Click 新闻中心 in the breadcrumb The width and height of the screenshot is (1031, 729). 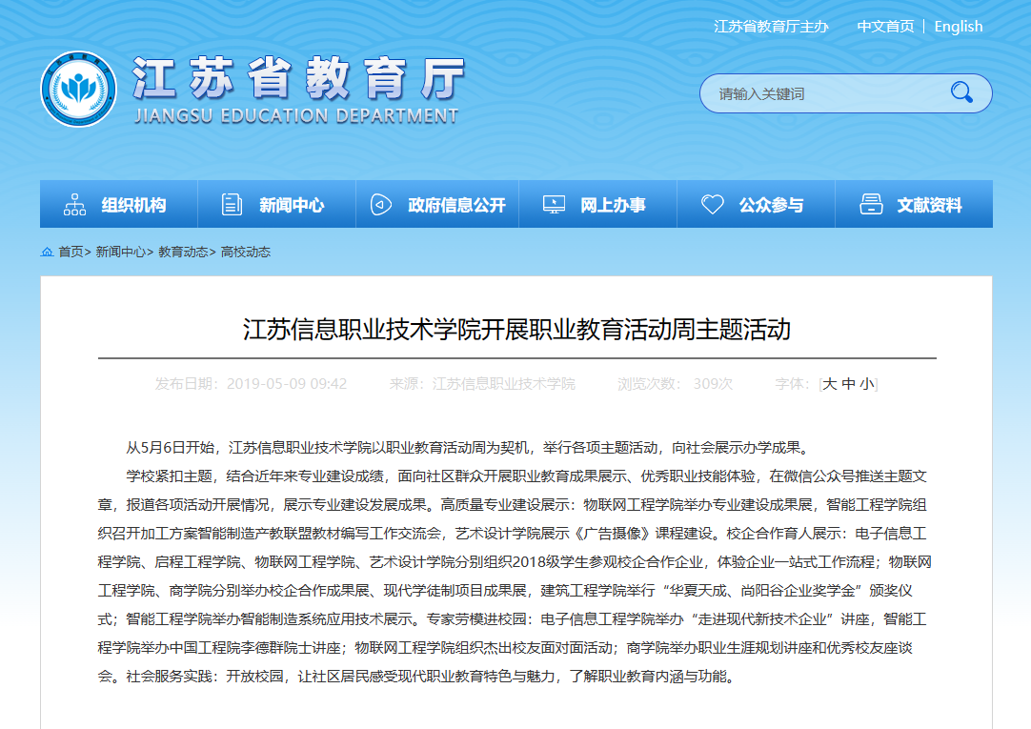click(x=120, y=252)
